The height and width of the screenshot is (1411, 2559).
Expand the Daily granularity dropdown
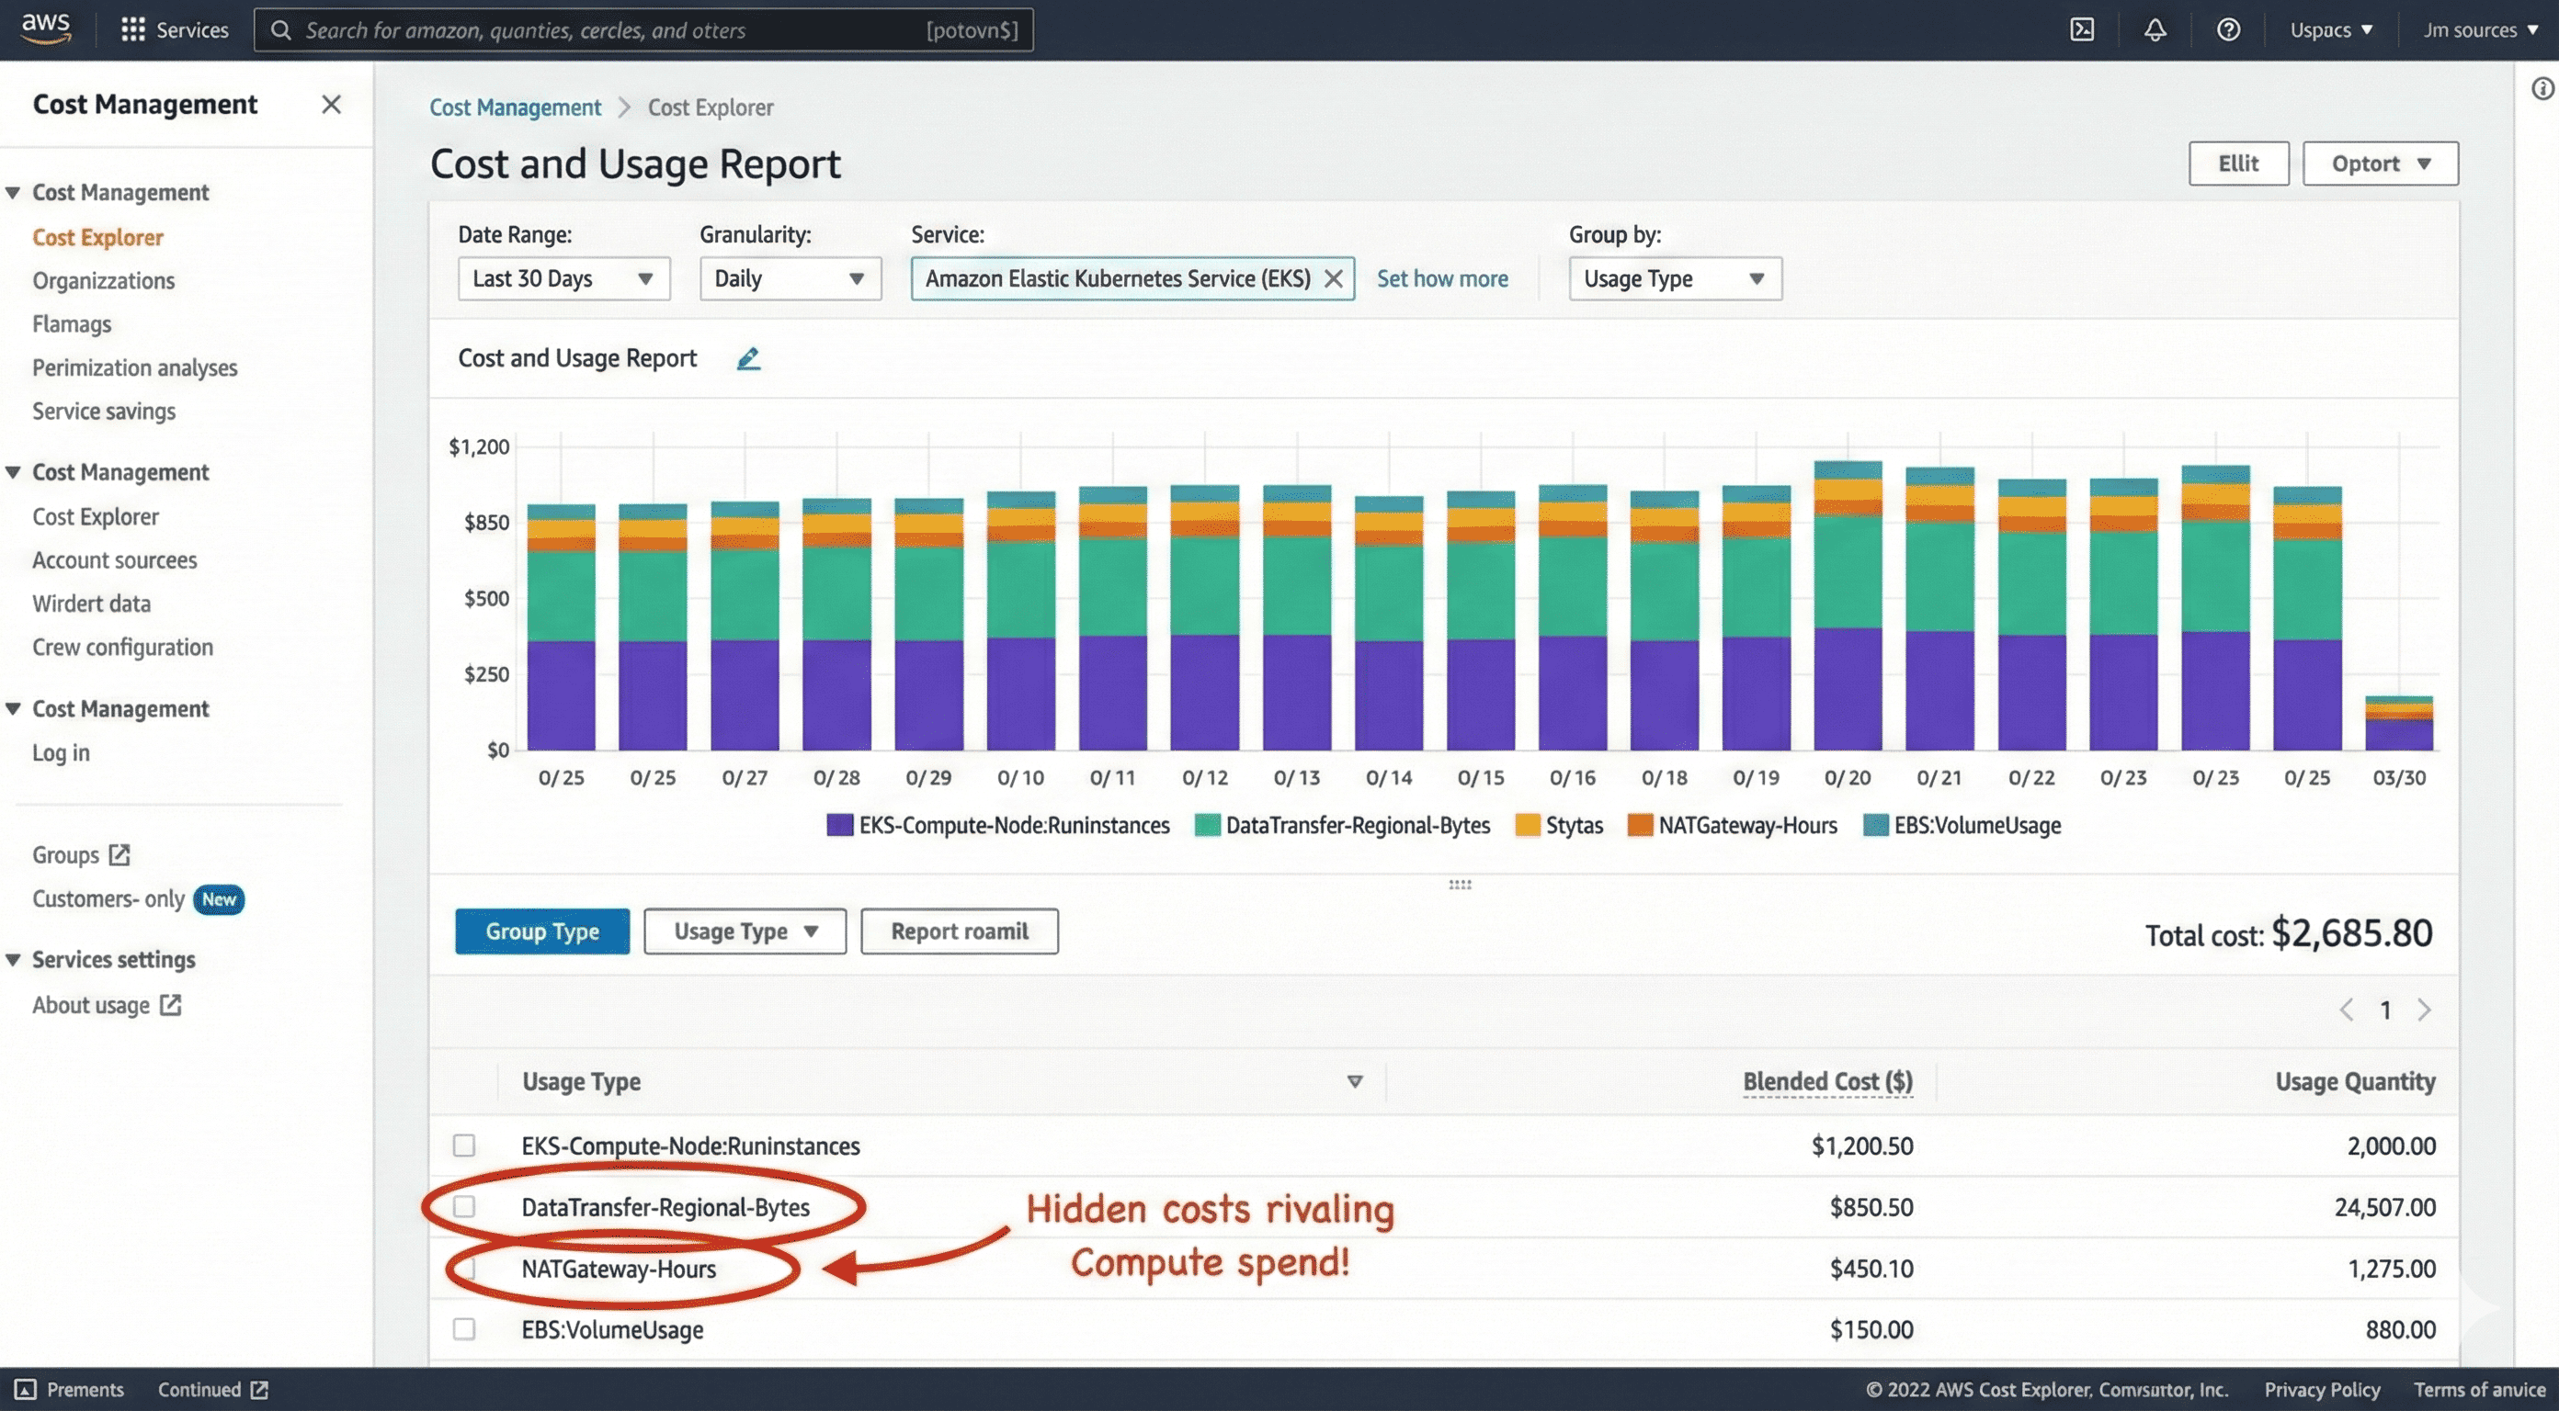coord(790,279)
